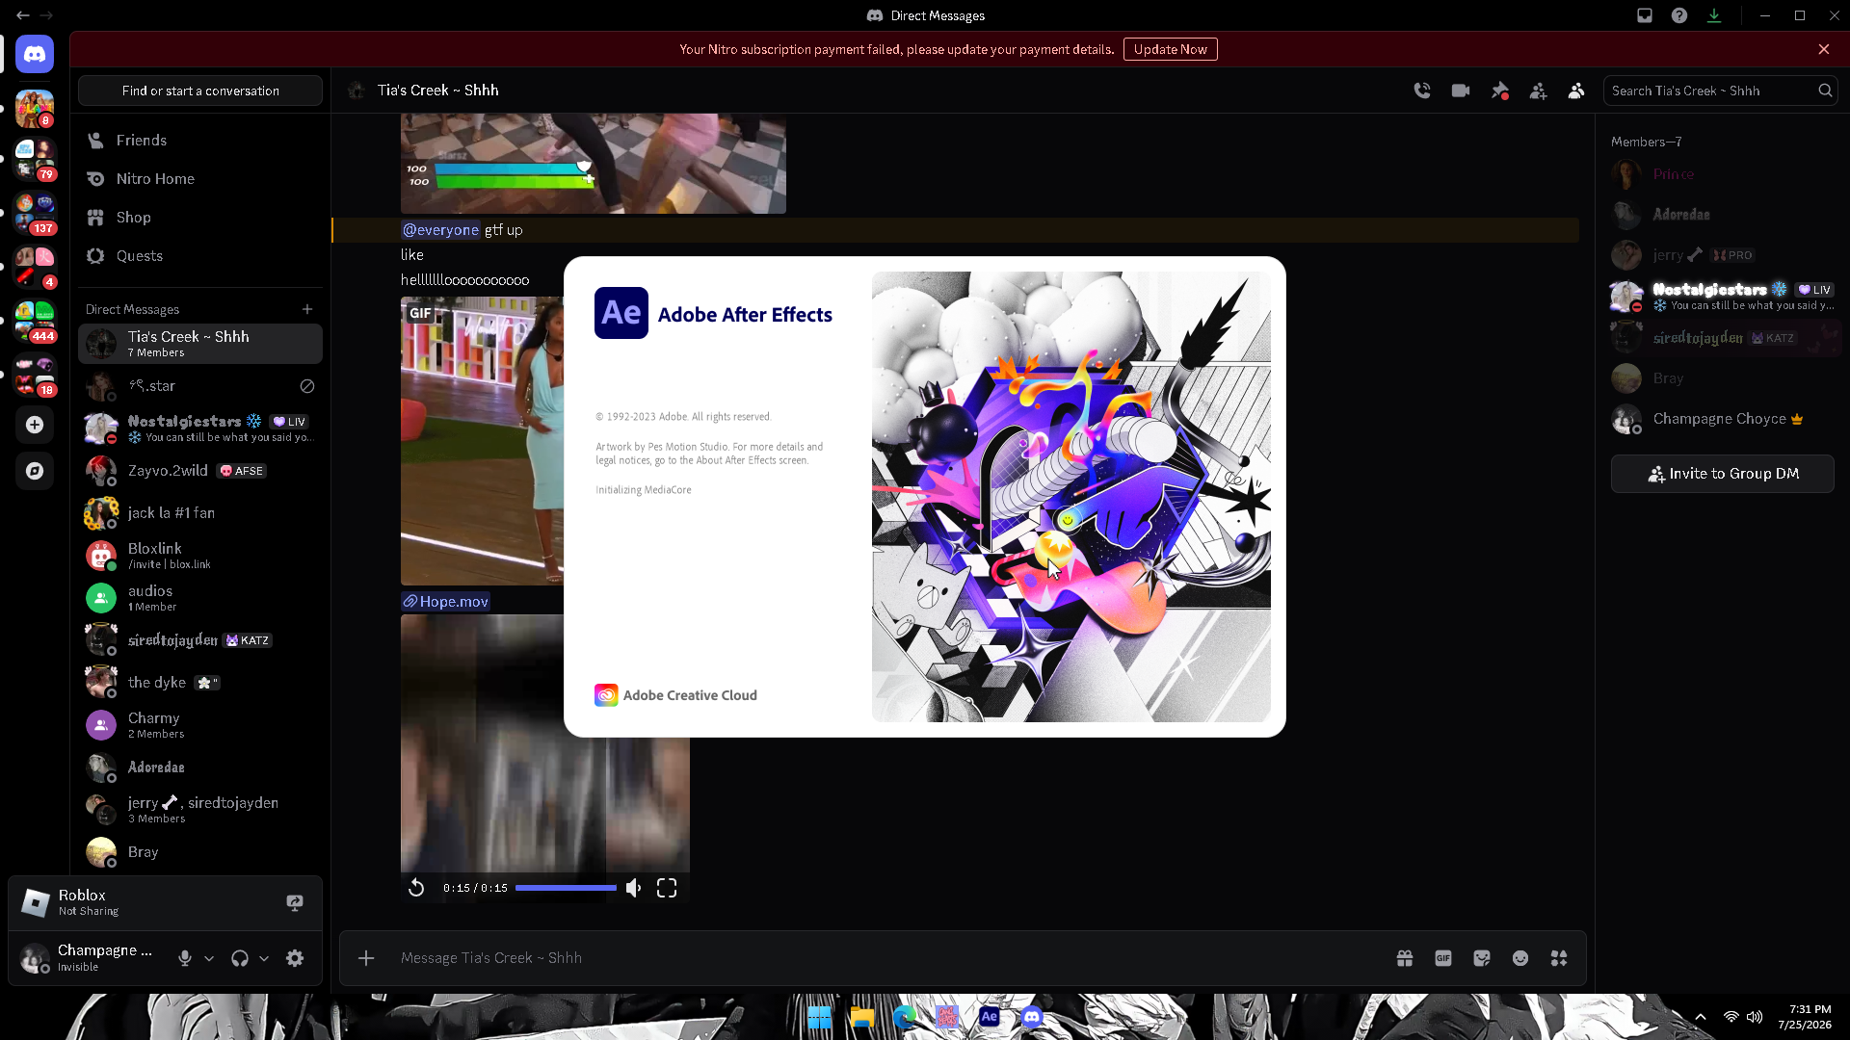Open the sticker picker icon
1850x1040 pixels.
1482,958
